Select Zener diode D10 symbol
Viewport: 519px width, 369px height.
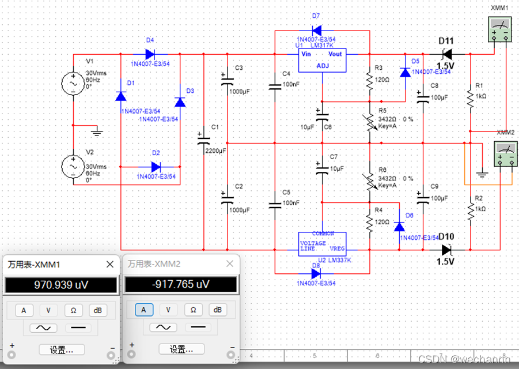(x=447, y=250)
